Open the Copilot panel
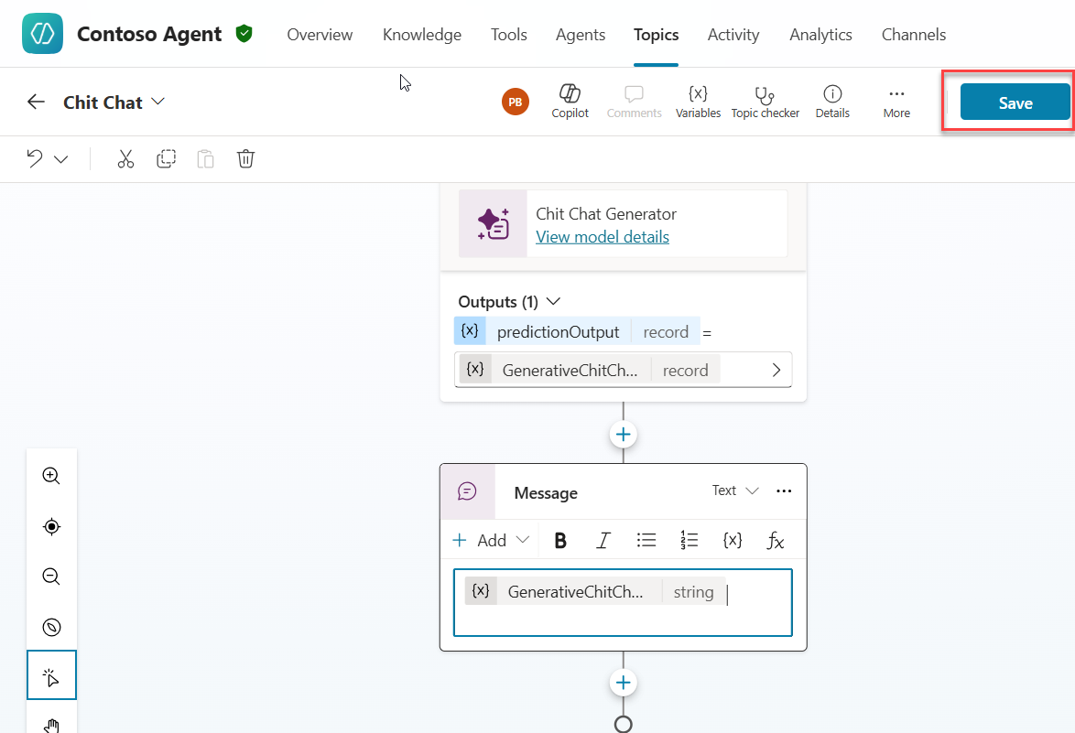Image resolution: width=1075 pixels, height=733 pixels. coord(570,102)
